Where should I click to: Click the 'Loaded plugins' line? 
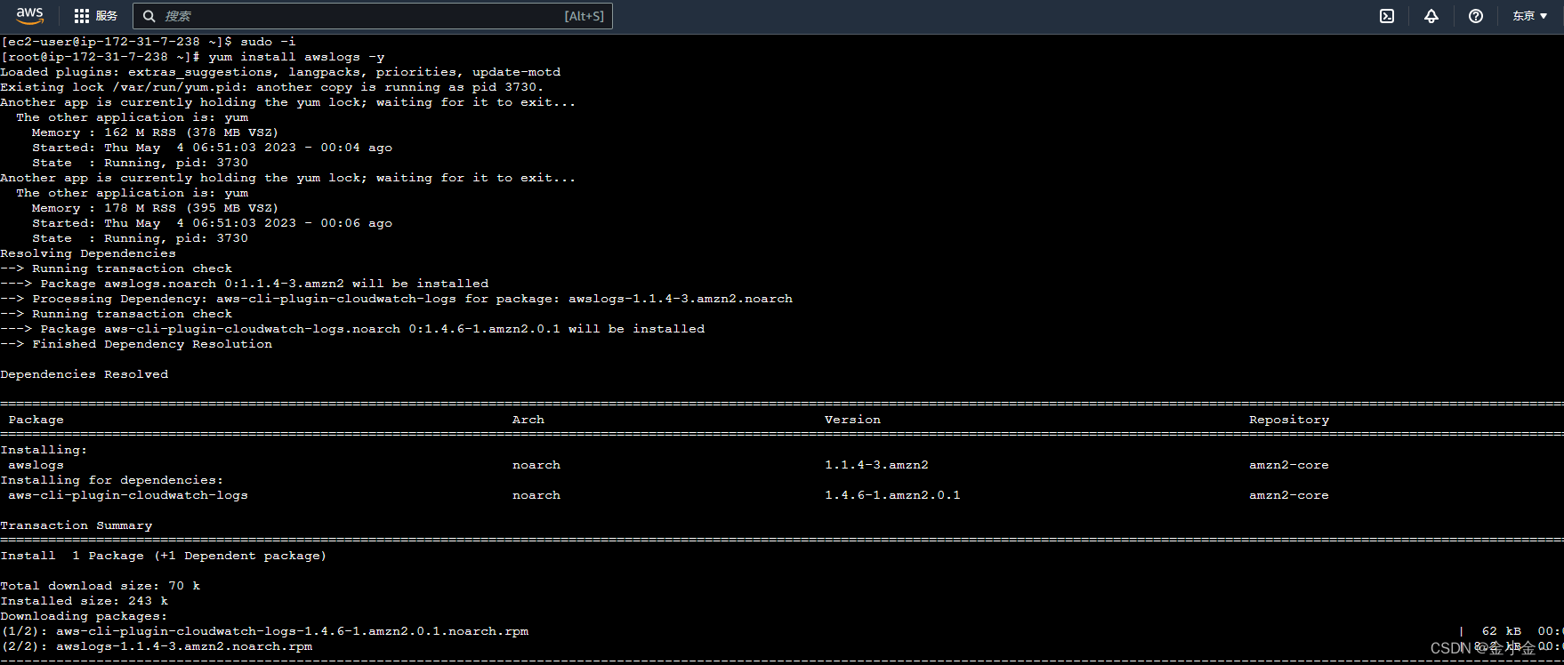pyautogui.click(x=280, y=72)
